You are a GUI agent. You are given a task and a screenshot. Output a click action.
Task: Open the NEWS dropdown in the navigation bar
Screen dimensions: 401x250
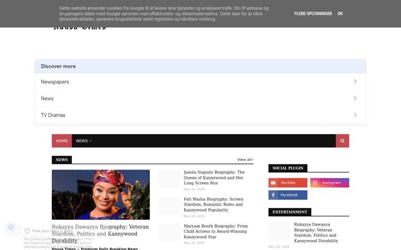pyautogui.click(x=84, y=141)
